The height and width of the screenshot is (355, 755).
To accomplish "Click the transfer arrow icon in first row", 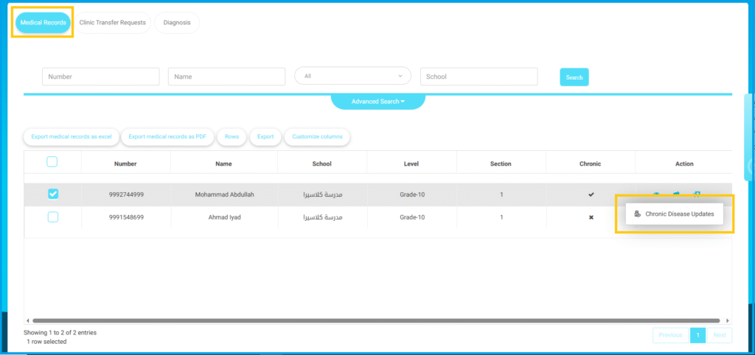I will pos(676,194).
